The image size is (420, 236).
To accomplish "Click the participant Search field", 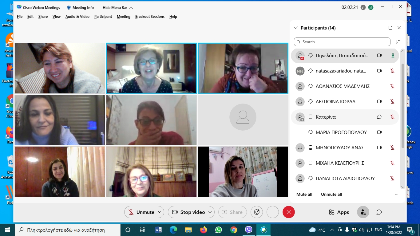I will coord(342,42).
